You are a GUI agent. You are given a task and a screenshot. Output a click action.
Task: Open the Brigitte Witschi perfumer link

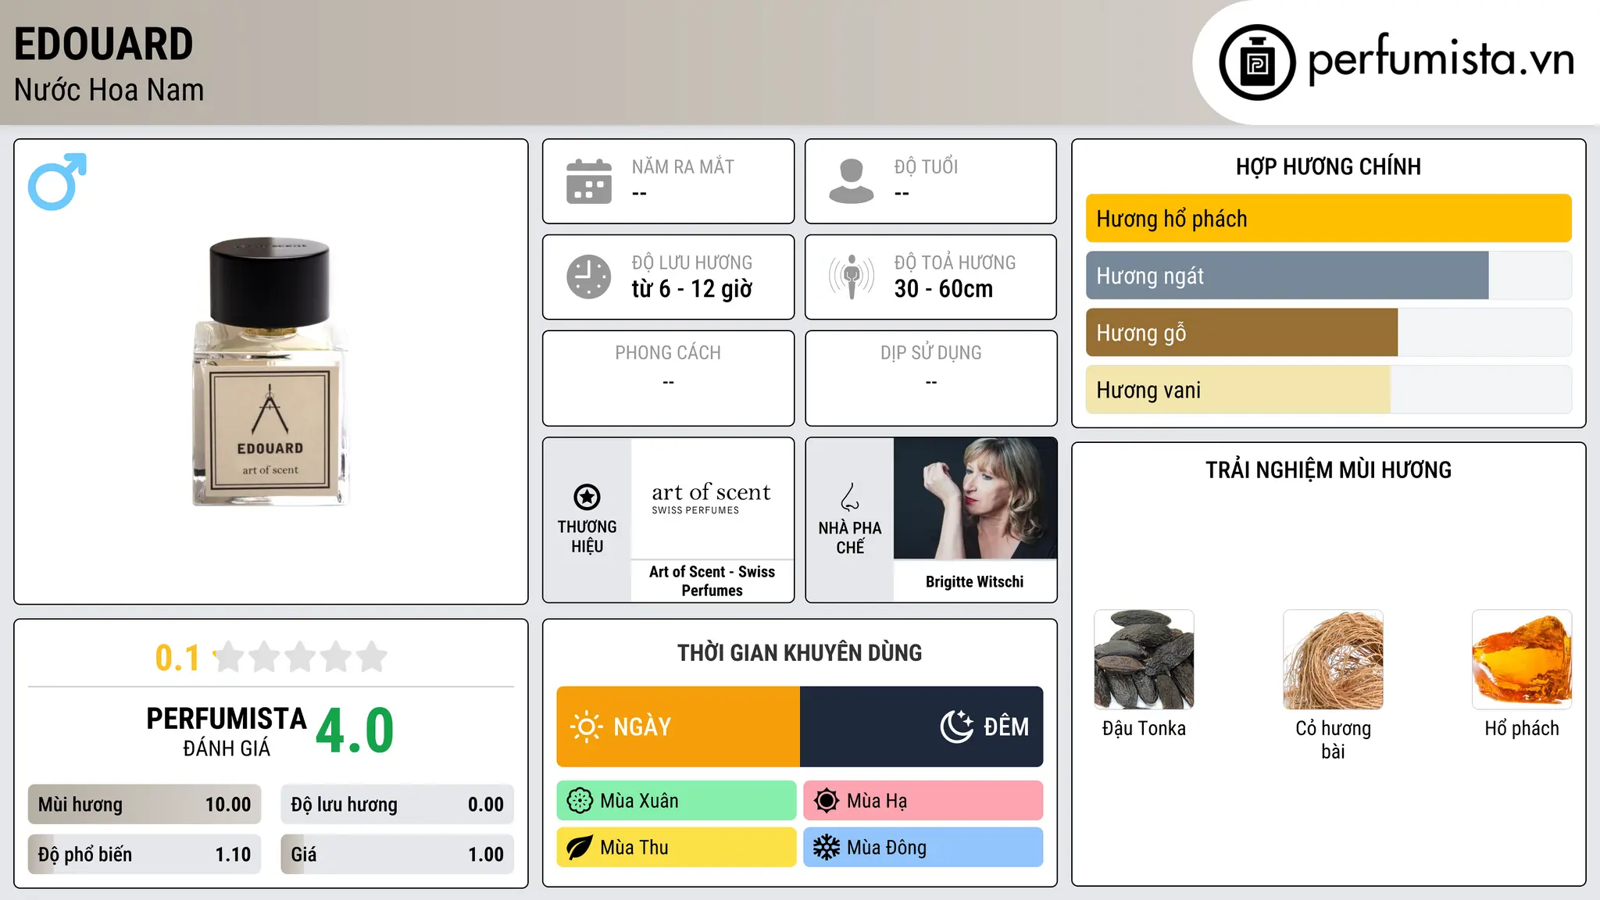974,582
